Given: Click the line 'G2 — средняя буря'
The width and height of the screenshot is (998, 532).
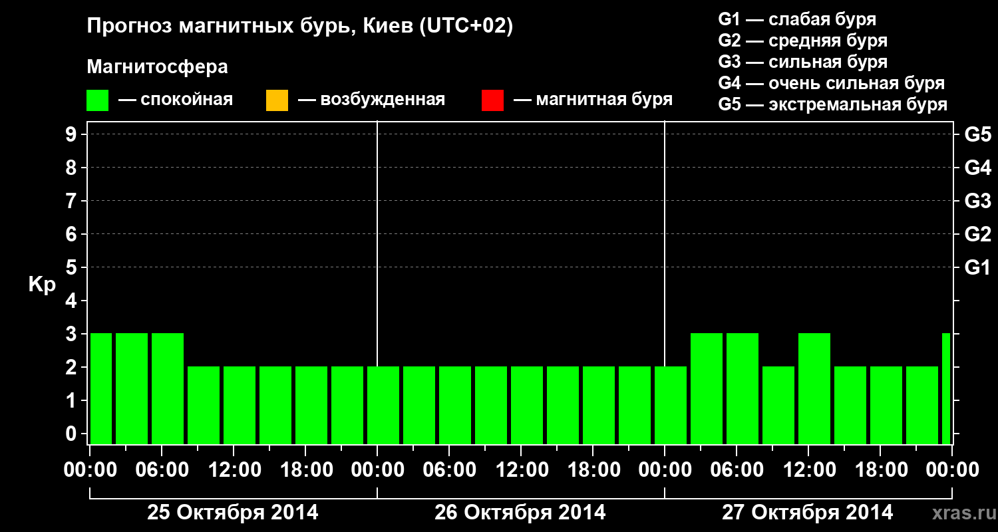Looking at the screenshot, I should [803, 41].
